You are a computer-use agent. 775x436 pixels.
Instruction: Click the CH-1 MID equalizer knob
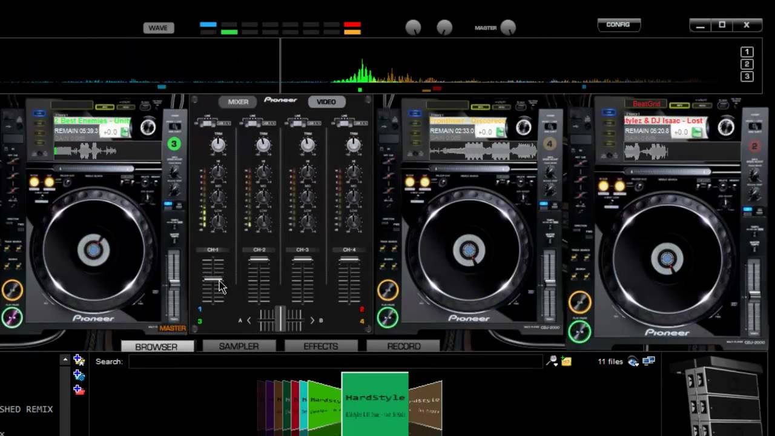point(218,197)
